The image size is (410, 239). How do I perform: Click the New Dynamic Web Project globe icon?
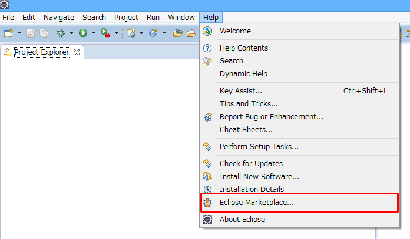pos(131,33)
